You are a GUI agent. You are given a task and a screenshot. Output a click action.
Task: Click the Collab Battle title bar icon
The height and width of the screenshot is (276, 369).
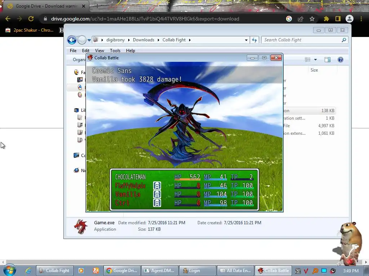tap(90, 58)
